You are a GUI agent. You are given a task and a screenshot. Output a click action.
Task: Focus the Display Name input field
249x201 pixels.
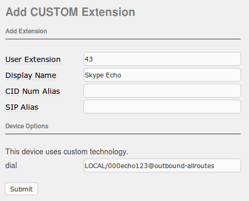162,75
